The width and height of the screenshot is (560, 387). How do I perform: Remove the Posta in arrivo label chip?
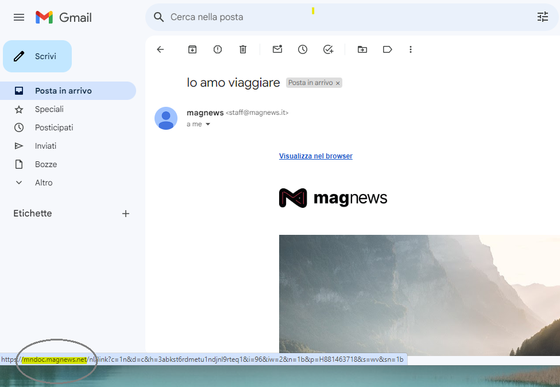tap(338, 83)
